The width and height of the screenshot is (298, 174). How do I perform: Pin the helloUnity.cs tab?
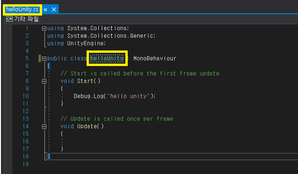[45, 9]
